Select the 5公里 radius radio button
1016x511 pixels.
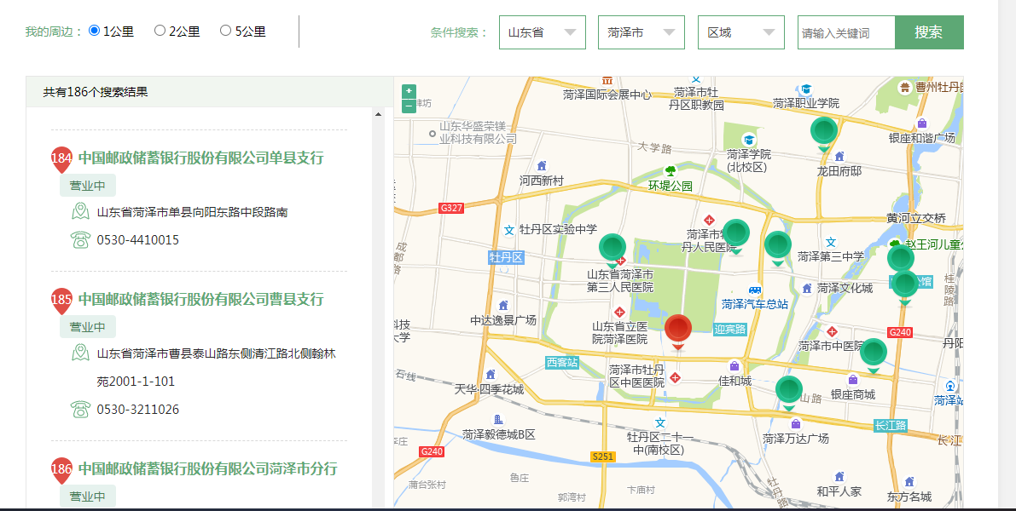225,31
